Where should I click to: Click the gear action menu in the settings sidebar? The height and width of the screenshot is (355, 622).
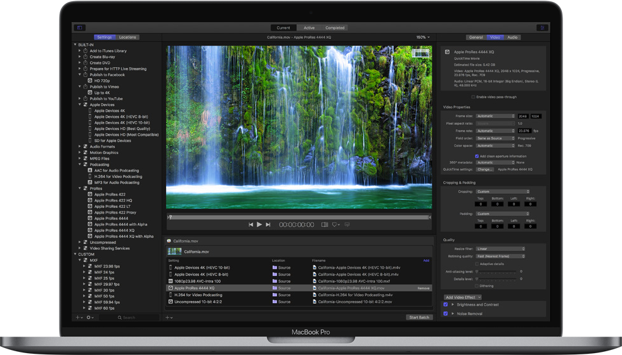(89, 317)
